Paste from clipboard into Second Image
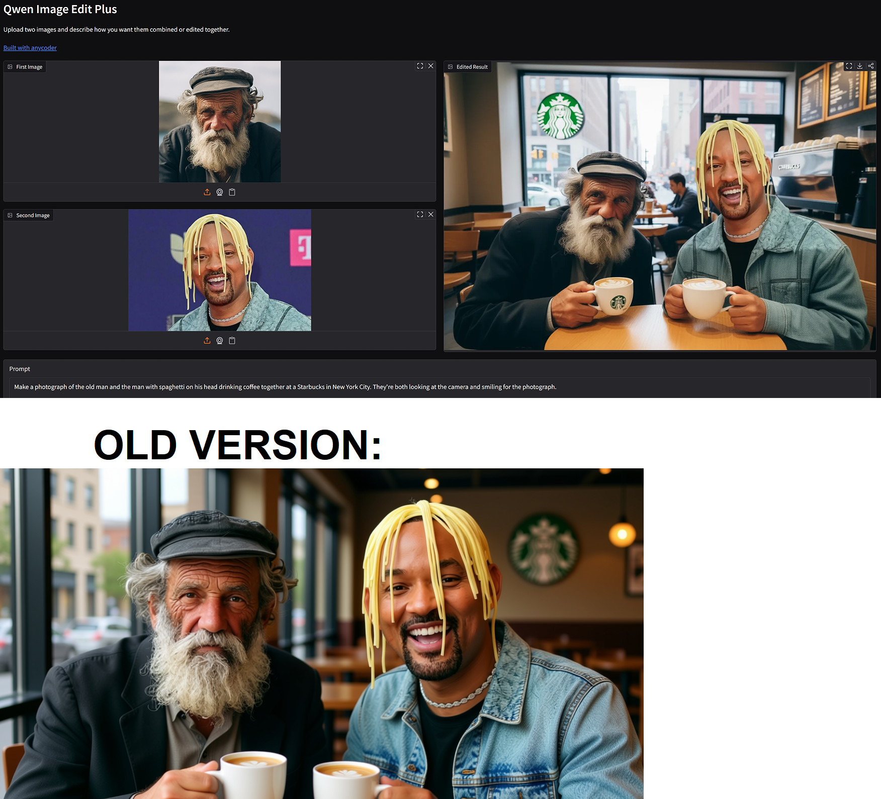Viewport: 881px width, 799px height. (x=232, y=340)
